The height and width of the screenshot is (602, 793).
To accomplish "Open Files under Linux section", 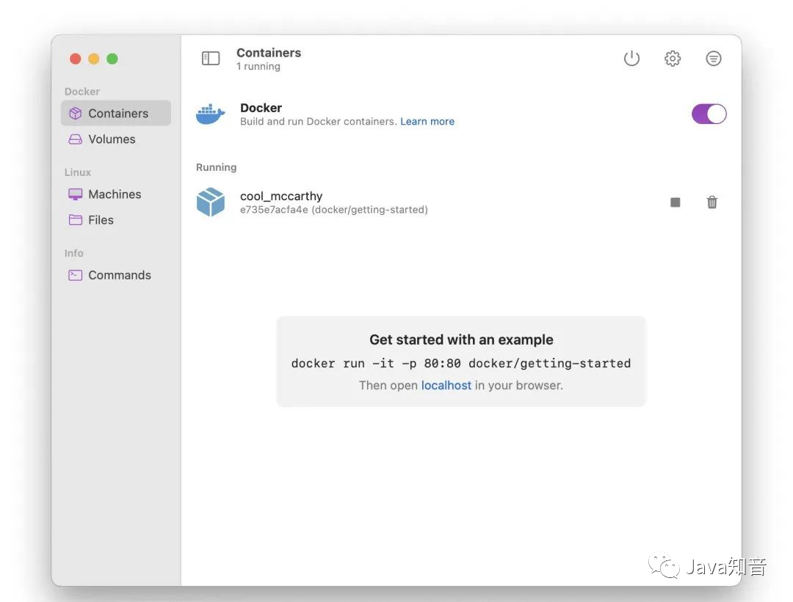I will [x=101, y=220].
